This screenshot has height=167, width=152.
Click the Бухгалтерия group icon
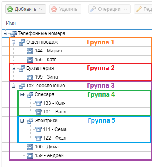click(22, 69)
